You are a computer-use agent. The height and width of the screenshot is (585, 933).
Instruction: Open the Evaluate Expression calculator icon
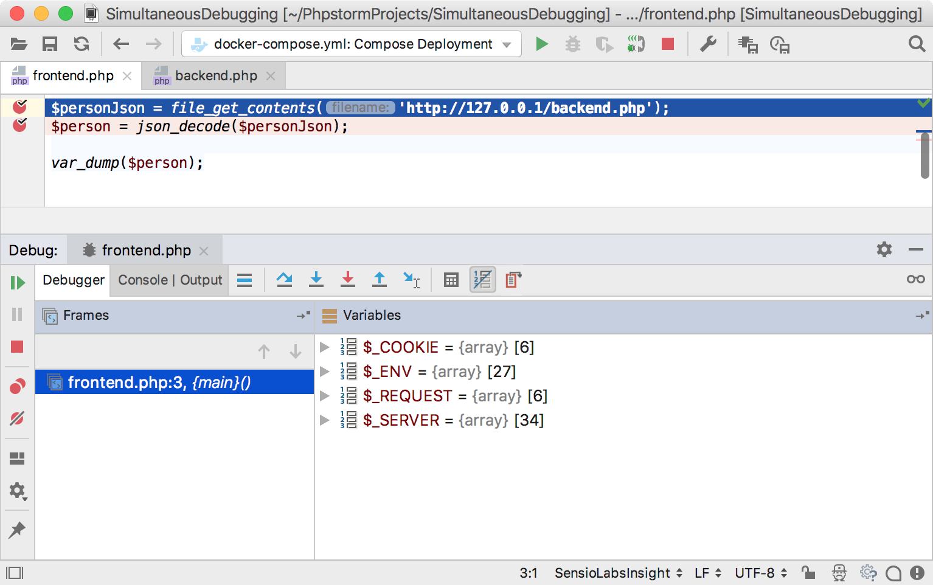[x=450, y=280]
